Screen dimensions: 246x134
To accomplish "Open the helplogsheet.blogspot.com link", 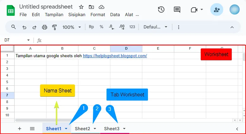I will point(115,56).
